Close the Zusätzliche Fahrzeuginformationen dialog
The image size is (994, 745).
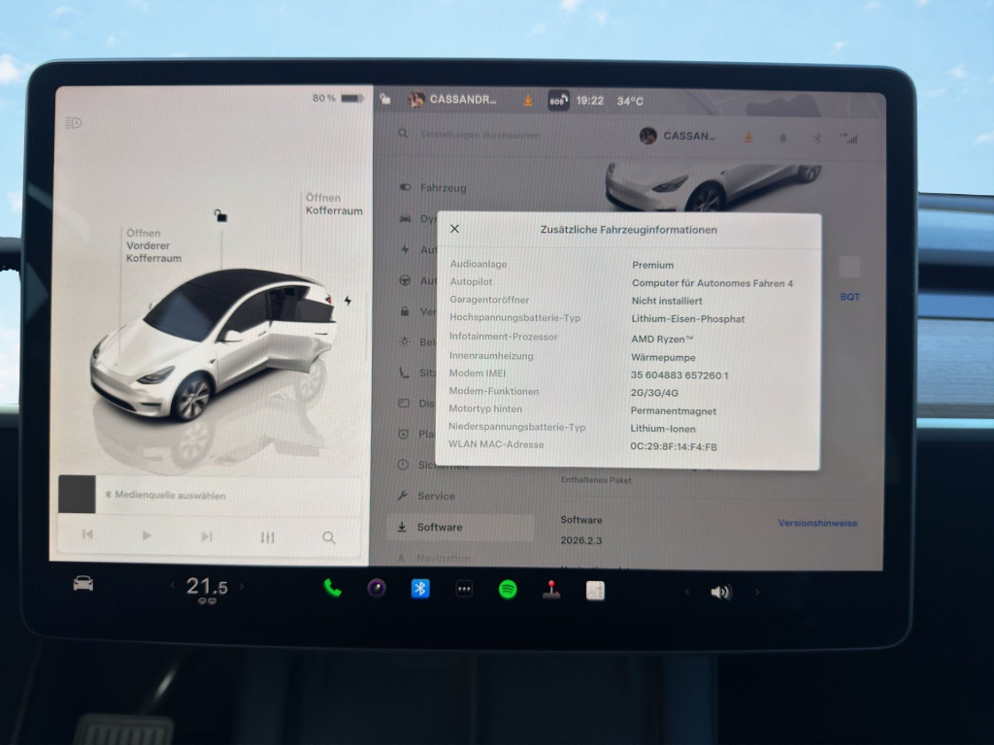(454, 229)
